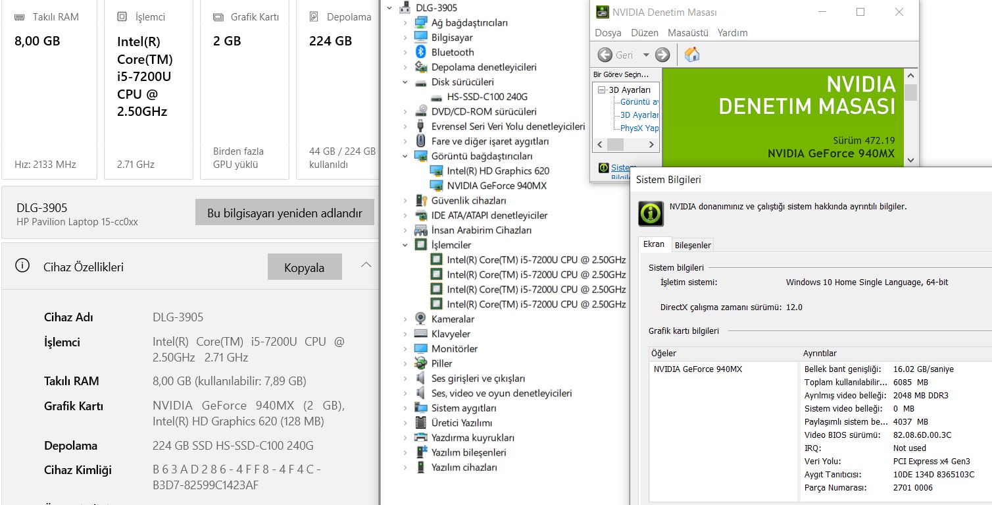Click the green info icon in Sistem Bilgileri

pyautogui.click(x=651, y=213)
